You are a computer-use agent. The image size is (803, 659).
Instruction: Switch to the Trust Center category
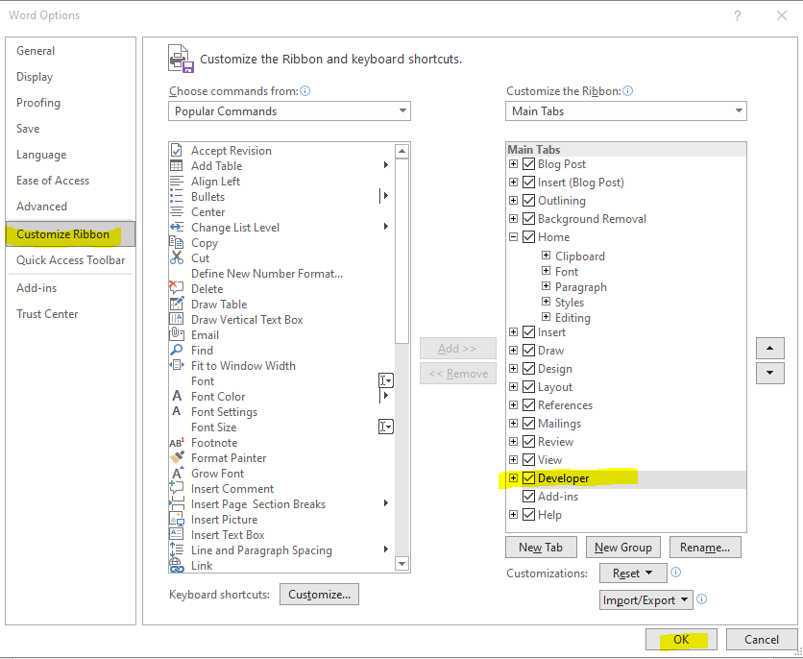point(47,314)
